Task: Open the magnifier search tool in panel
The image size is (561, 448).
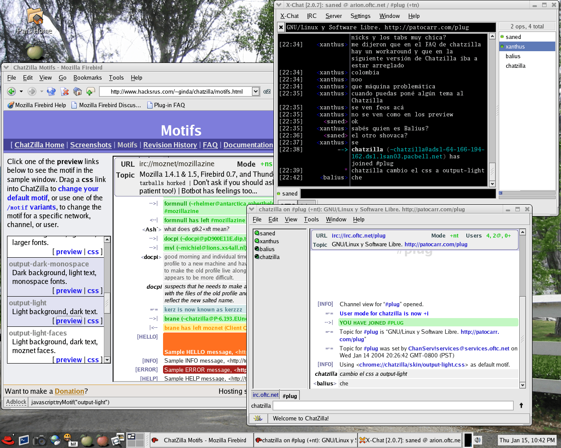Action: pyautogui.click(x=117, y=440)
